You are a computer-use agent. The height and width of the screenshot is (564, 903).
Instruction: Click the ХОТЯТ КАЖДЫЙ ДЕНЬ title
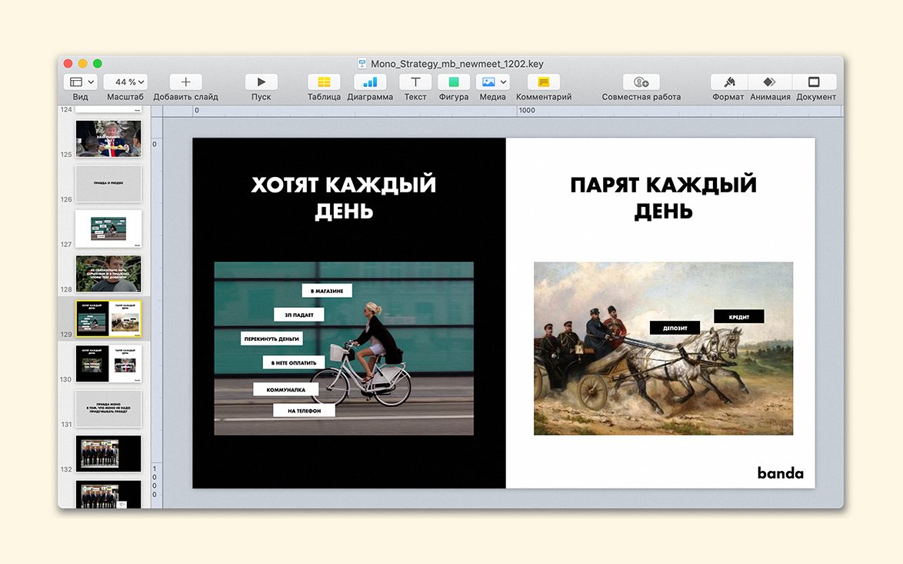point(344,198)
